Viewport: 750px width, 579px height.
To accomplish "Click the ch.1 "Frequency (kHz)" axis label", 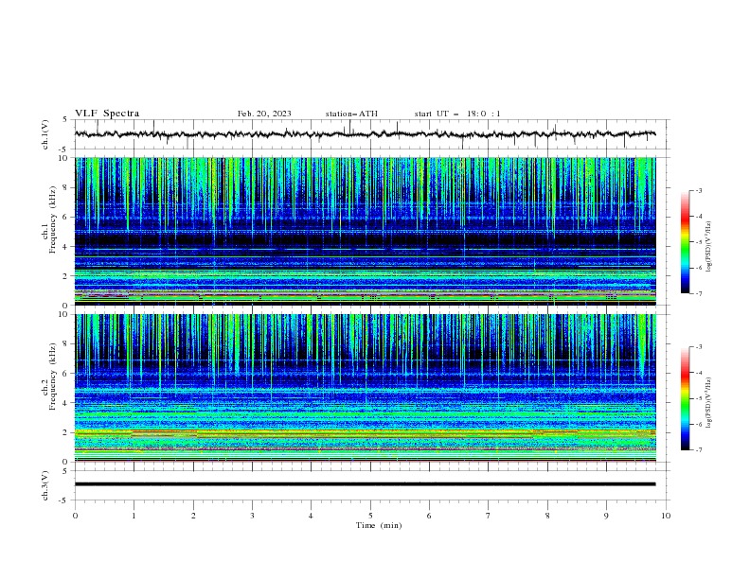I will coord(53,219).
